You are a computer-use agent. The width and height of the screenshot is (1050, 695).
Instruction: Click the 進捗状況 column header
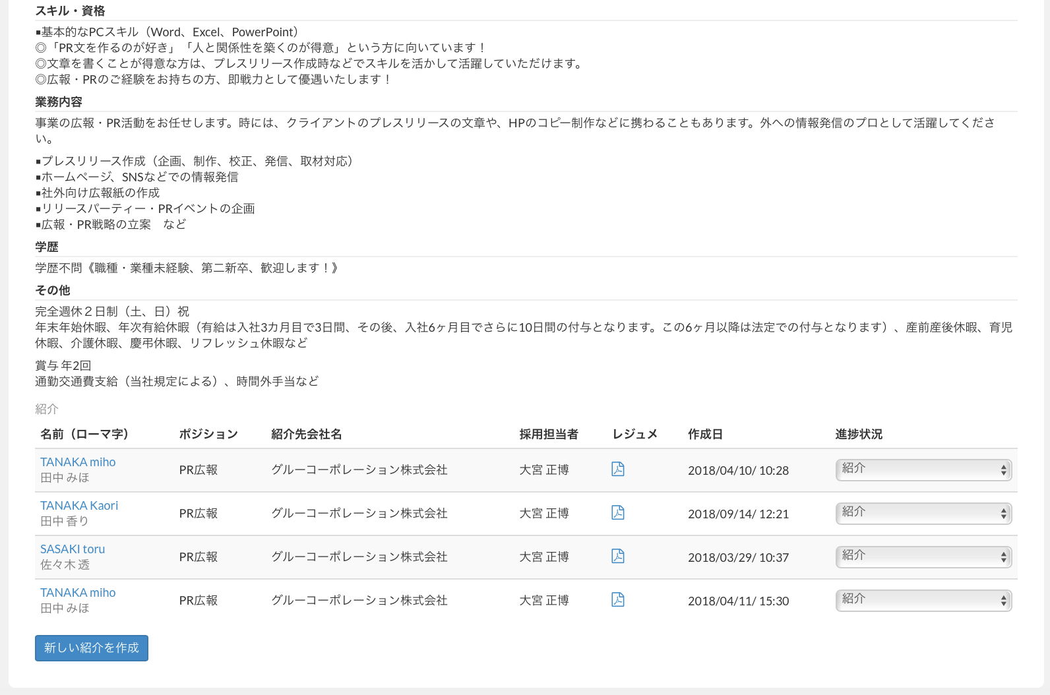point(859,434)
